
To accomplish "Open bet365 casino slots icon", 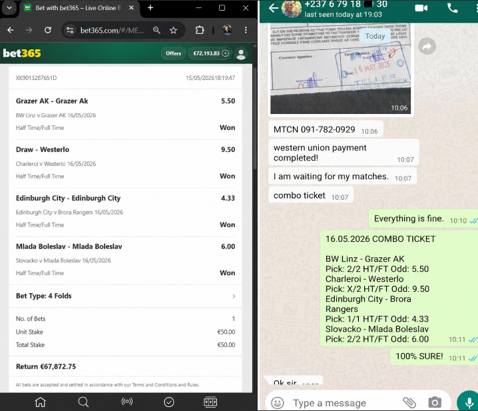I will [x=210, y=402].
